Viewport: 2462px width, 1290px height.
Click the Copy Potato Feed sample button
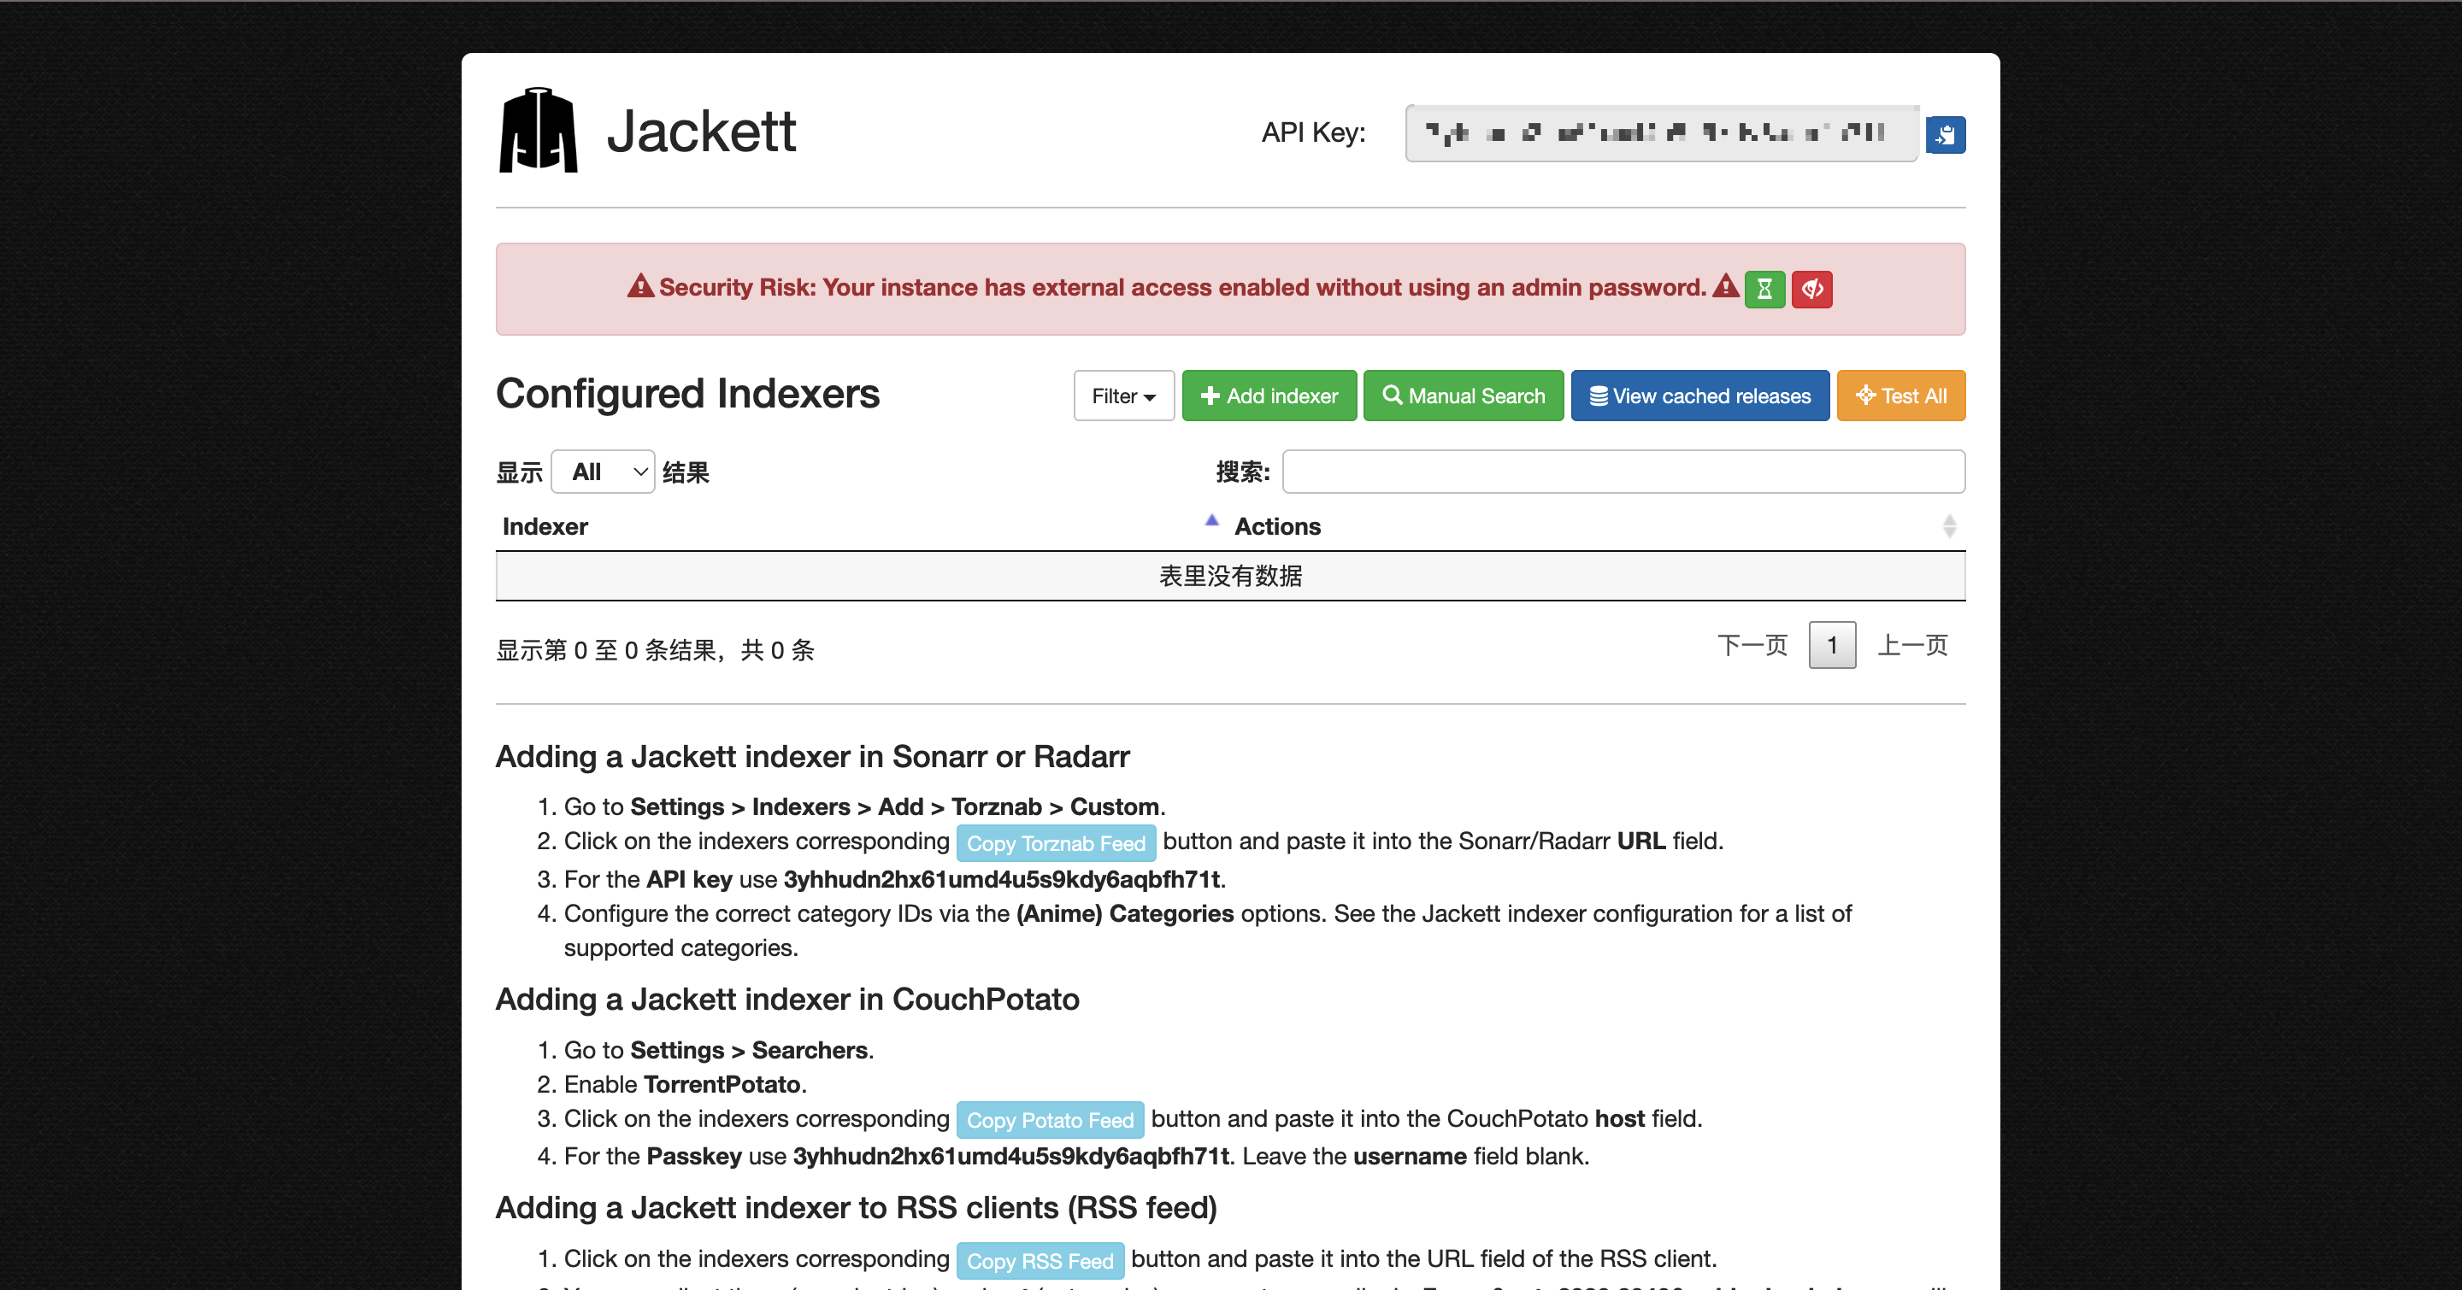[x=1050, y=1120]
